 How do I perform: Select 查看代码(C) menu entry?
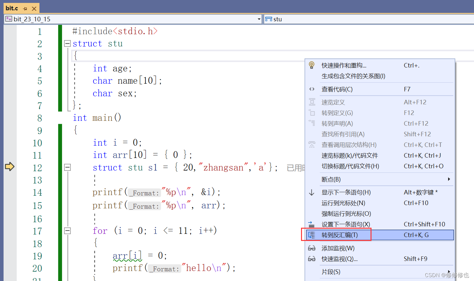click(380, 89)
